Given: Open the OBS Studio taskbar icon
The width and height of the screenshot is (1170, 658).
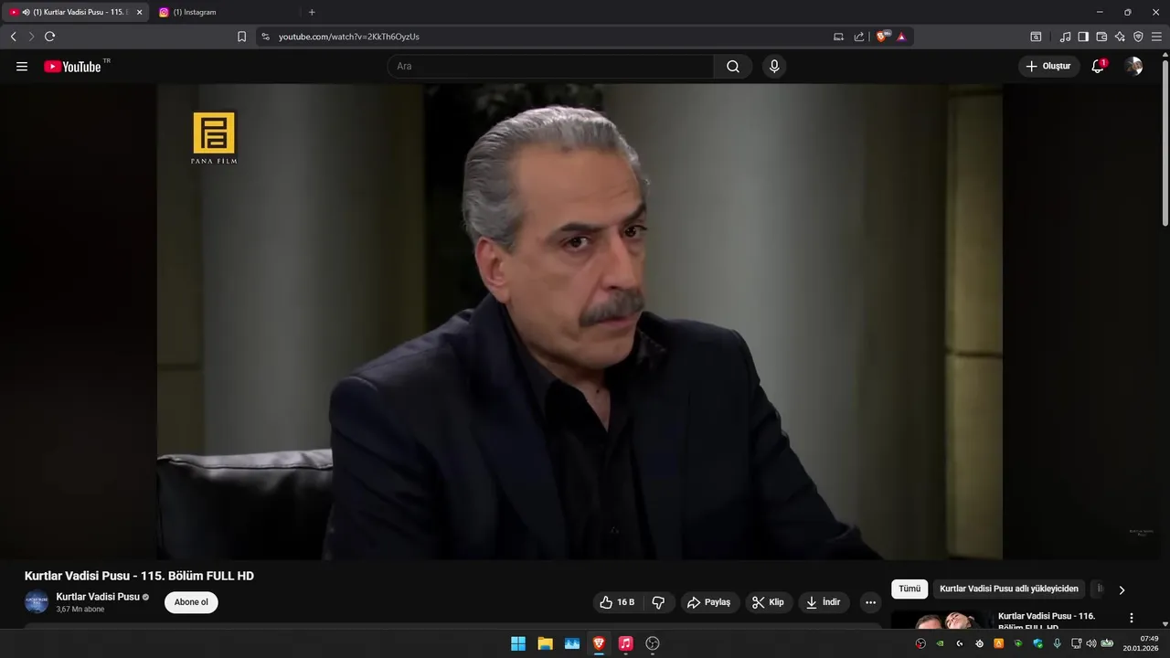Looking at the screenshot, I should (653, 643).
